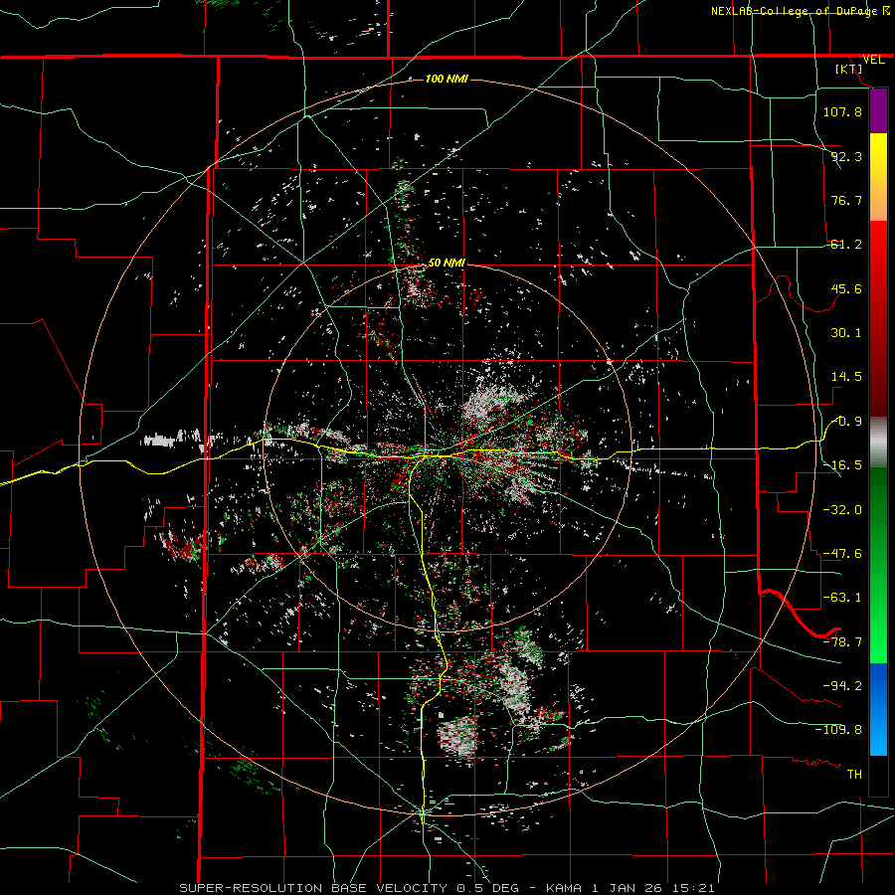Image resolution: width=895 pixels, height=895 pixels.
Task: Click the 50 NMI range ring label
Action: (x=447, y=263)
